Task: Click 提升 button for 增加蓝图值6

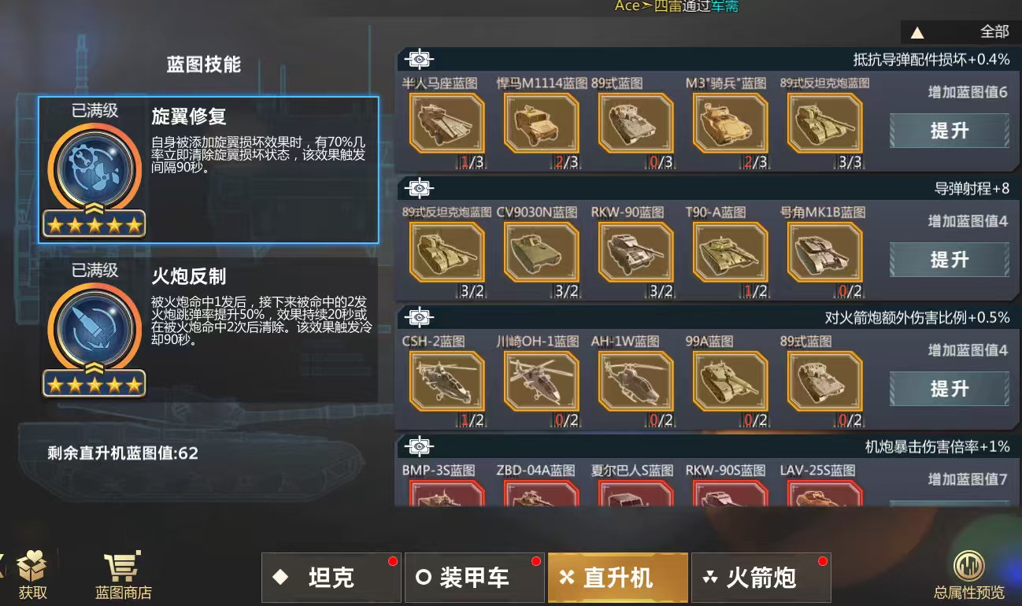Action: tap(950, 131)
